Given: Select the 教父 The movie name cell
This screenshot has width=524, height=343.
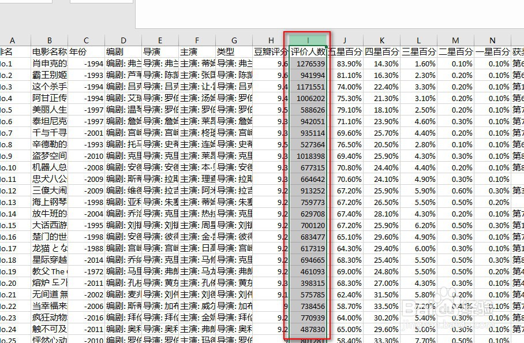Looking at the screenshot, I should pos(50,271).
